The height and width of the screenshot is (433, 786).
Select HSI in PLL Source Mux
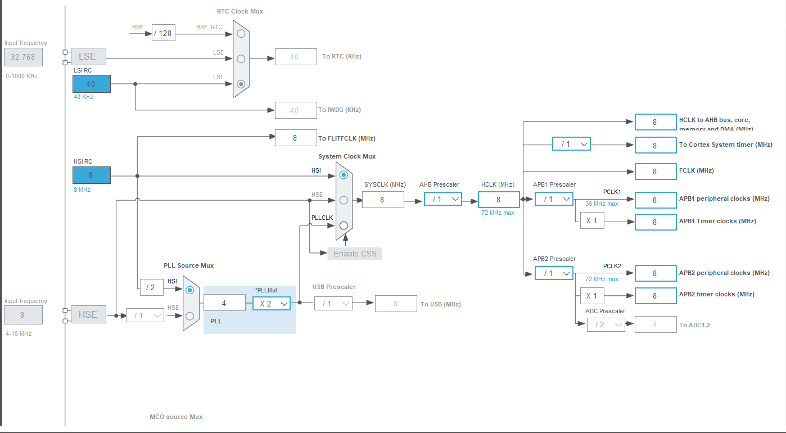(190, 290)
